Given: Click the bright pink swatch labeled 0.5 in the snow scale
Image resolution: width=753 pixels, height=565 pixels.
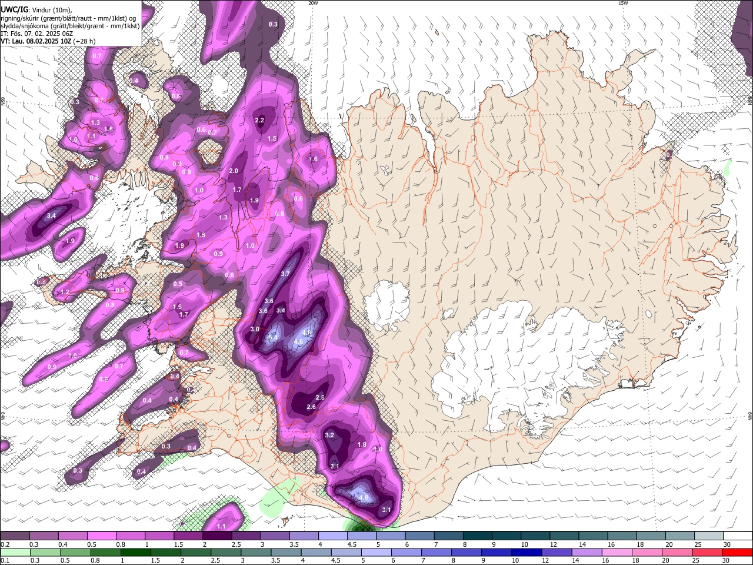Looking at the screenshot, I should click(x=101, y=536).
